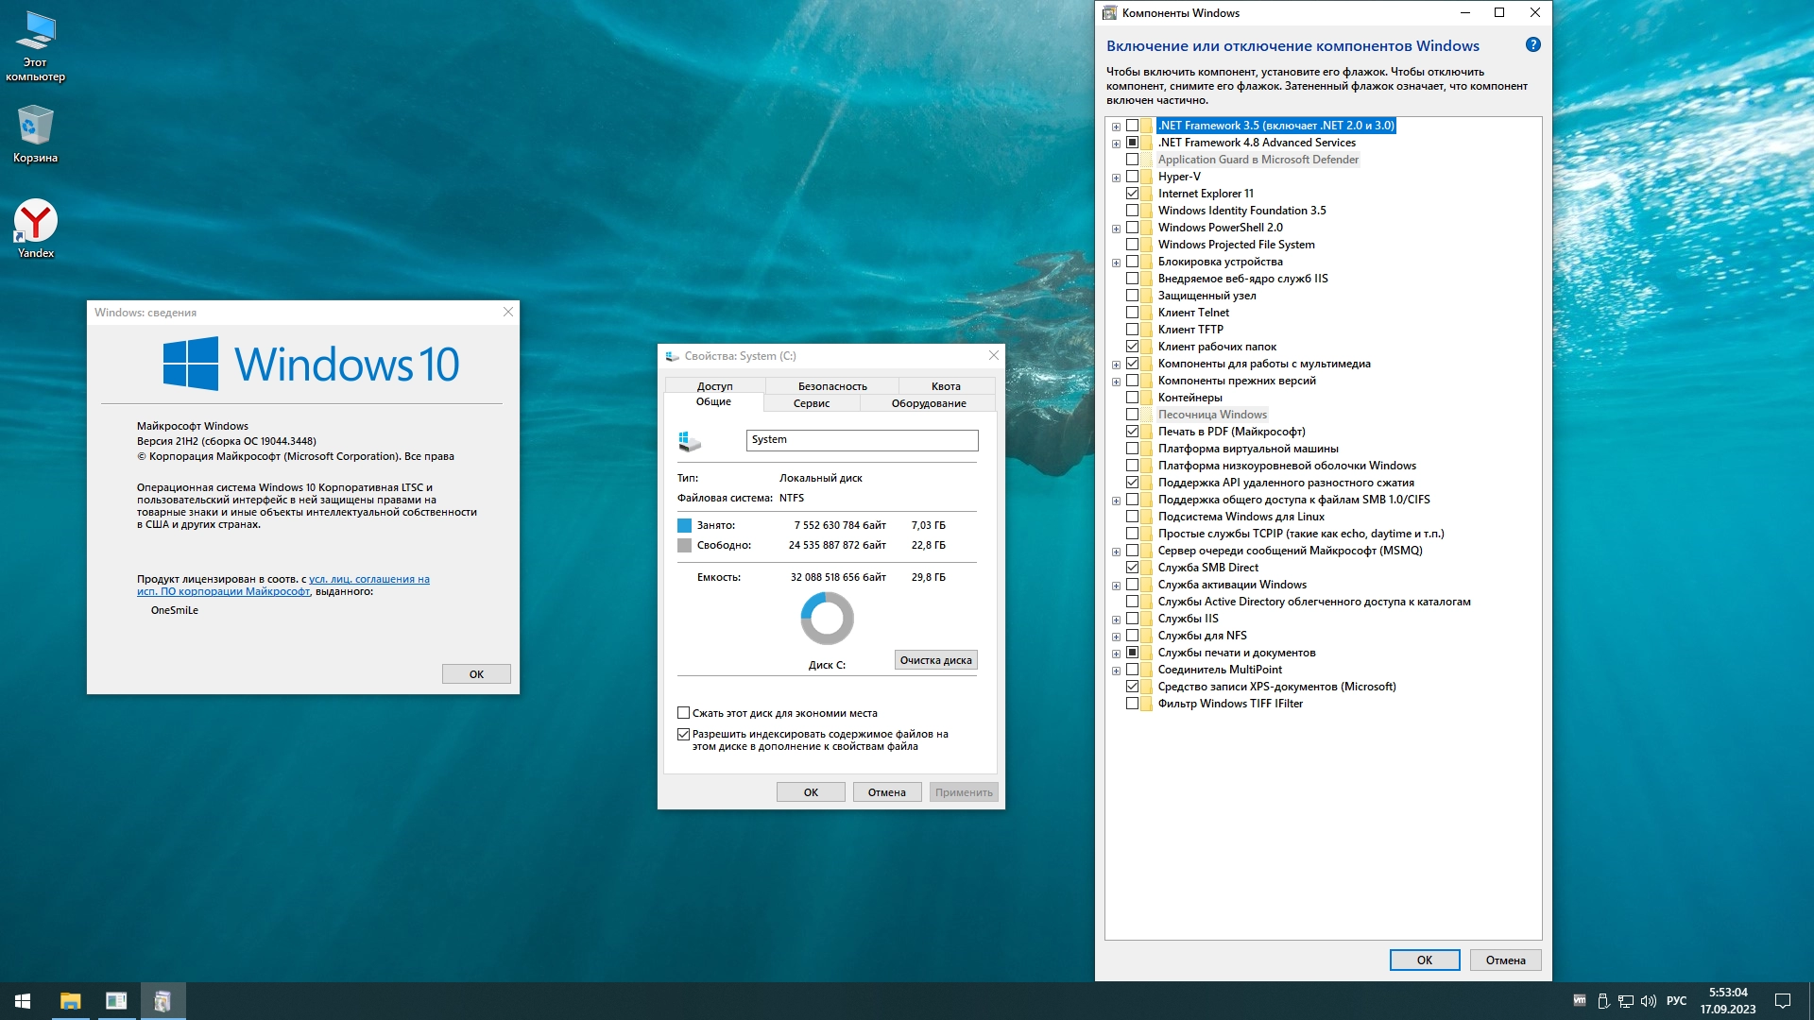Click the Windows Start button

(x=23, y=1001)
